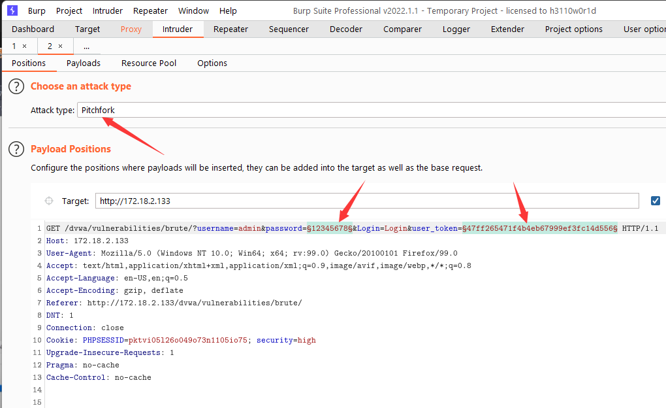The image size is (666, 408).
Task: Switch to the Logger tab
Action: tap(456, 29)
